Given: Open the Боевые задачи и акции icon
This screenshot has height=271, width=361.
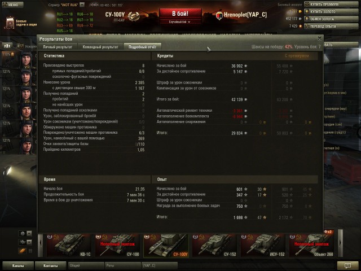Looking at the screenshot, I should point(10,23).
